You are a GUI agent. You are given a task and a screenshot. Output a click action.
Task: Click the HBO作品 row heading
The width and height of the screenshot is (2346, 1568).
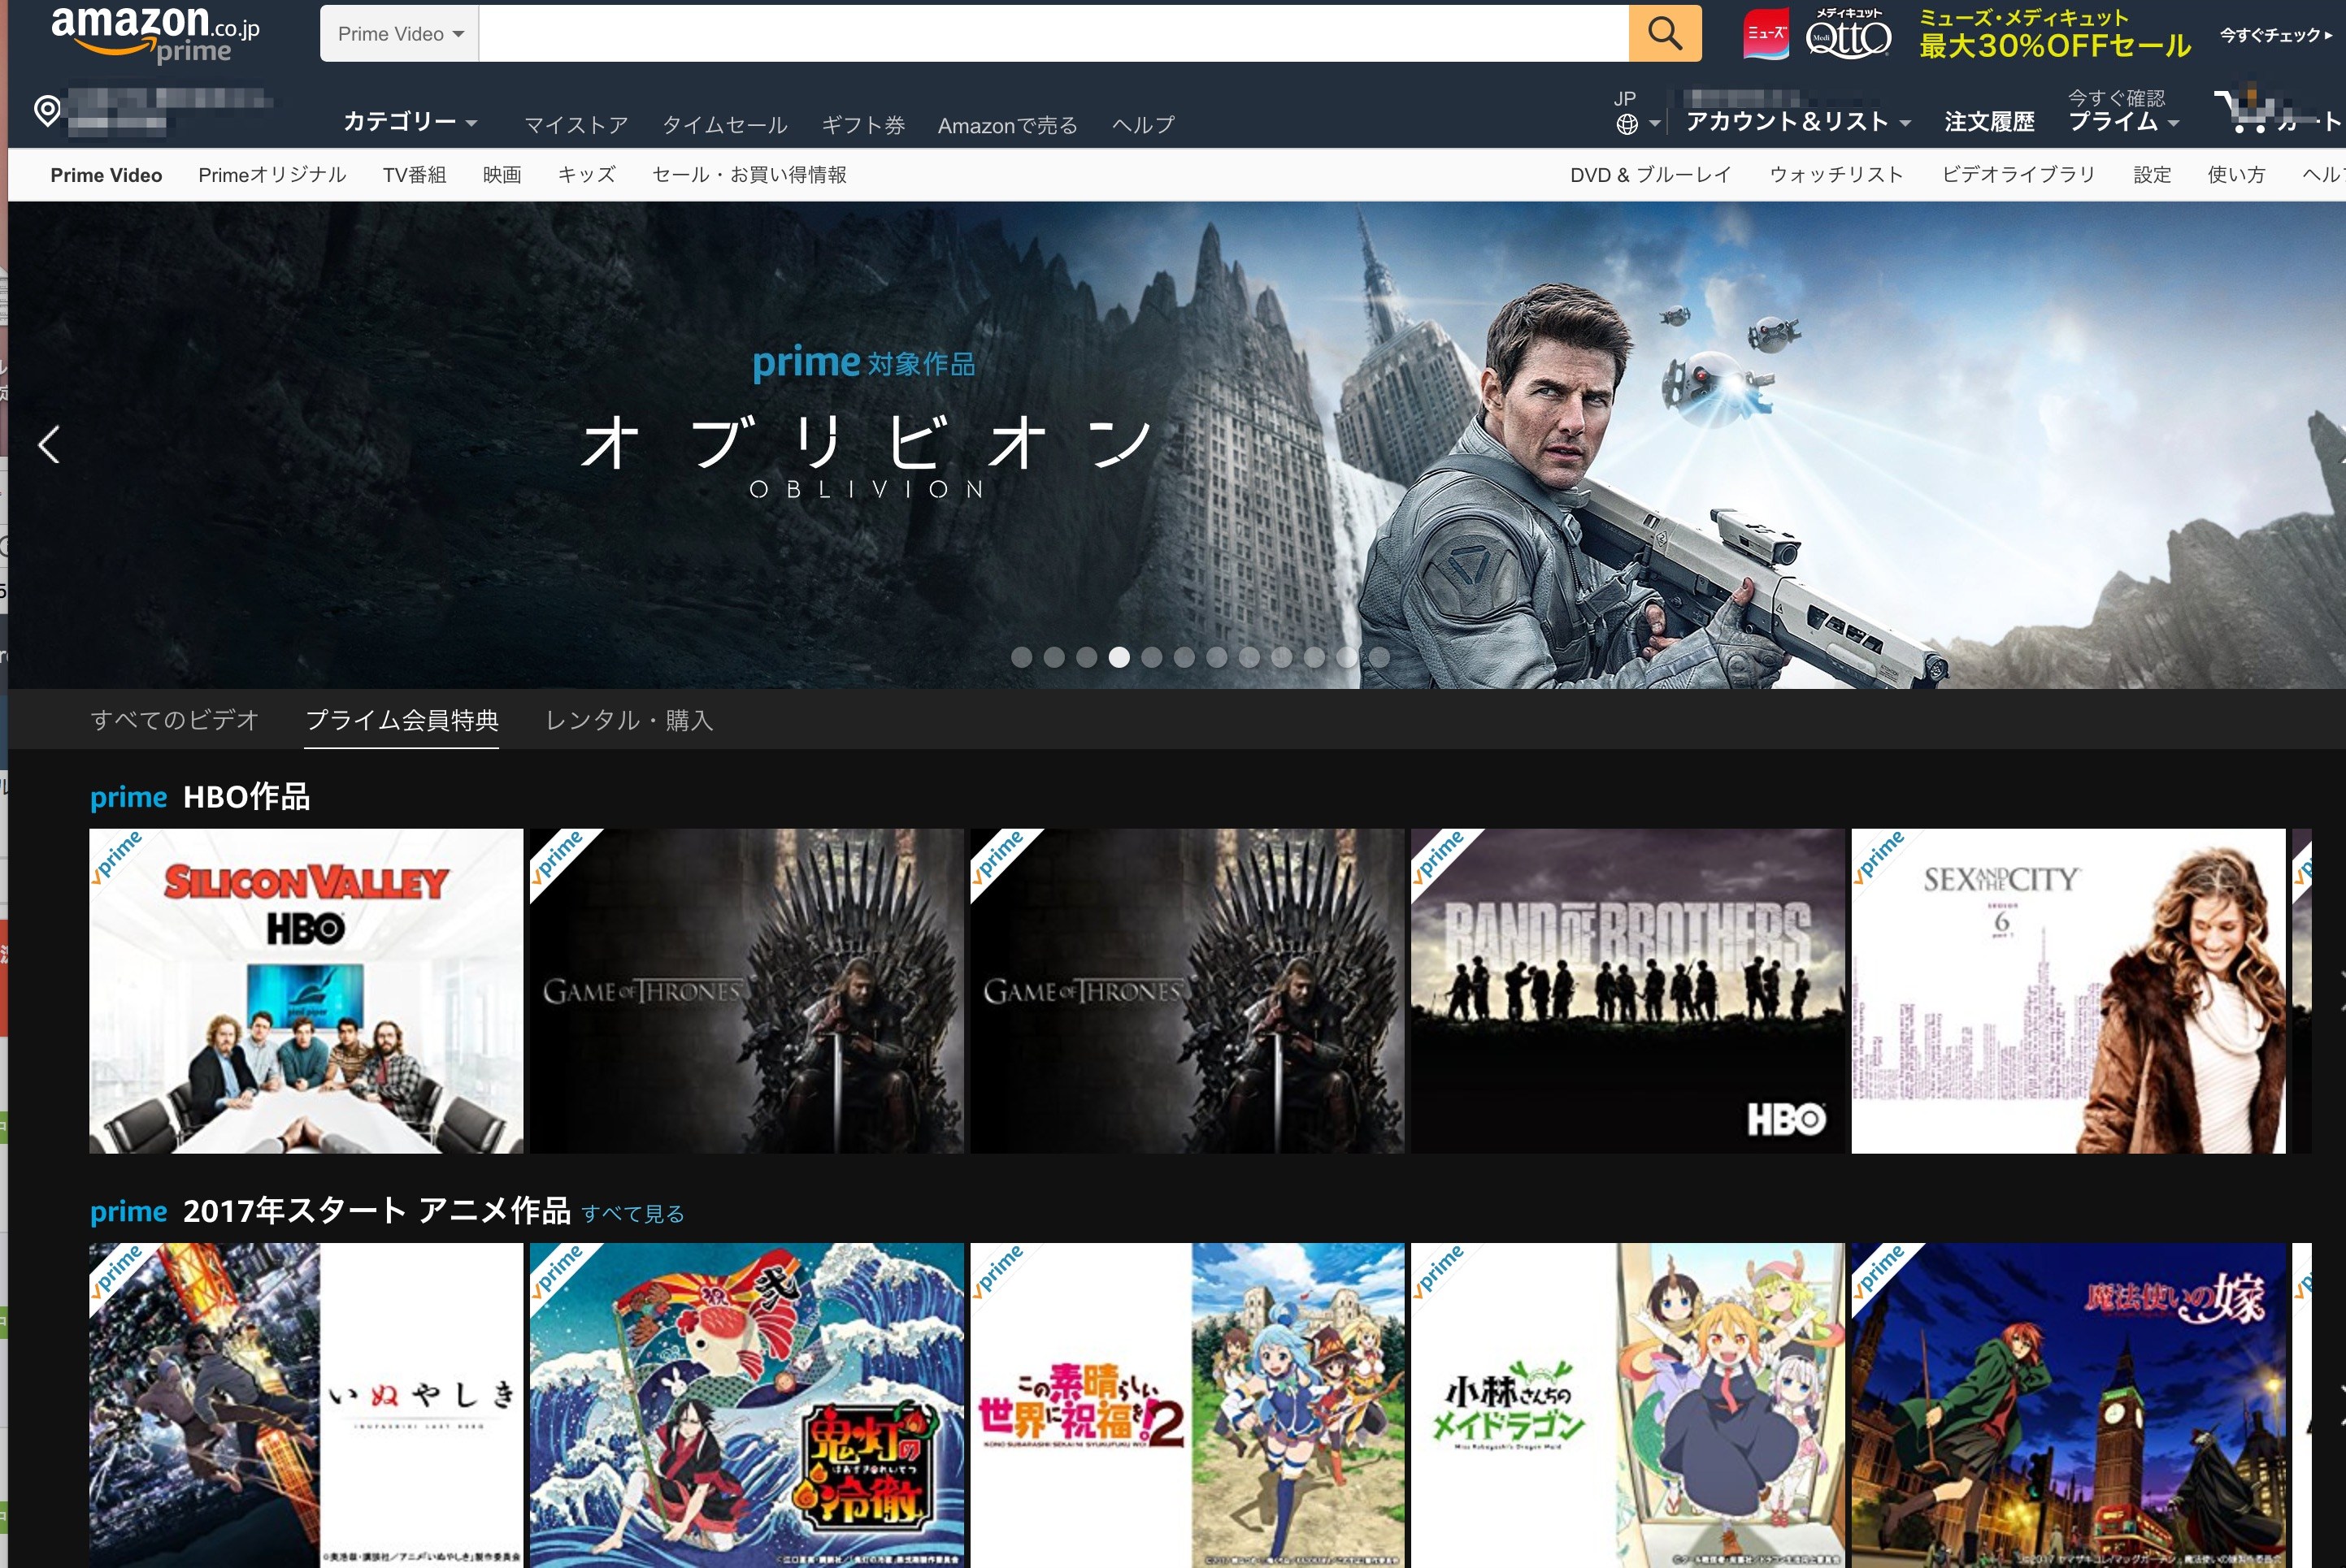coord(246,797)
